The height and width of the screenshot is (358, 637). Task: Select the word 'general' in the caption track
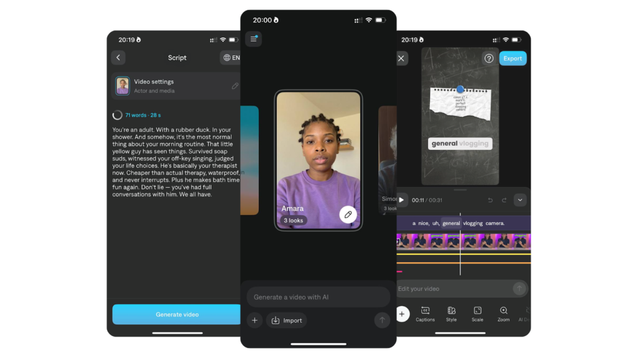451,223
